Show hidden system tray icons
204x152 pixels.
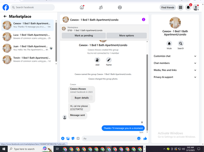[164, 149]
